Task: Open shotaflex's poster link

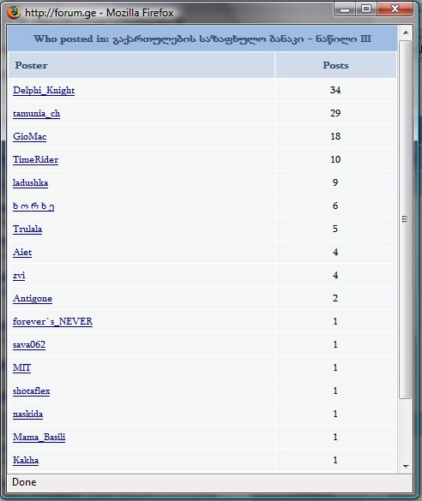Action: point(32,391)
